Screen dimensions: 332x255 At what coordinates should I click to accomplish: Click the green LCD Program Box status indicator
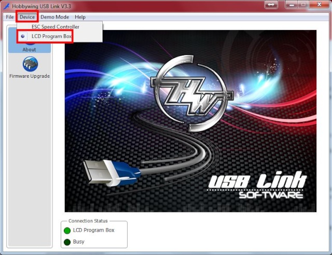pos(67,231)
